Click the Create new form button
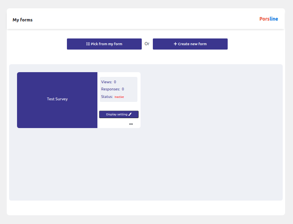 tap(190, 44)
